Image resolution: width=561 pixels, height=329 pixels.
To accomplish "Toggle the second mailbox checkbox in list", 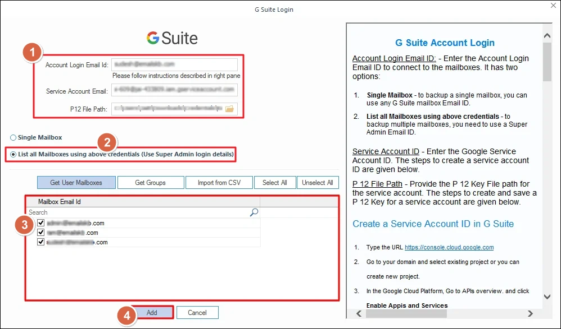I will click(x=41, y=233).
